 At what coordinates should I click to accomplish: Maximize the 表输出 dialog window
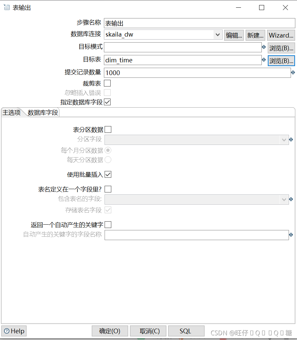coord(262,8)
